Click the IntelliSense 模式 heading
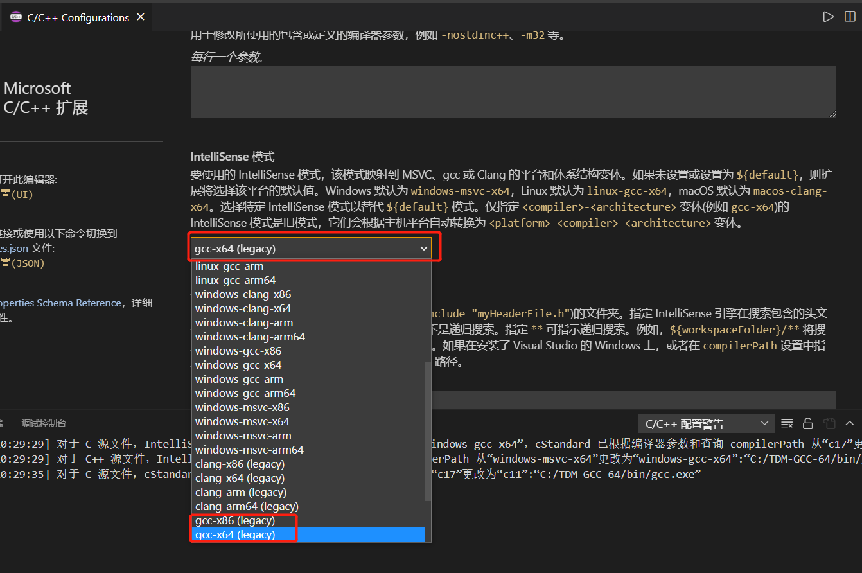The image size is (862, 573). (233, 157)
